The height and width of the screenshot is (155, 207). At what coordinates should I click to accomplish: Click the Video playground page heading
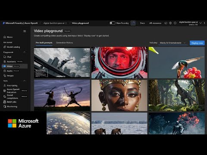coord(48,31)
